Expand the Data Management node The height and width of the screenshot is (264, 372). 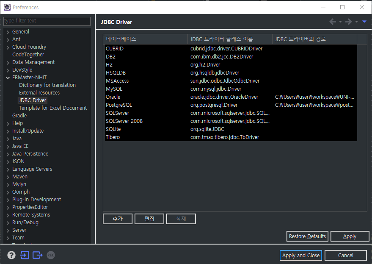tap(8, 62)
